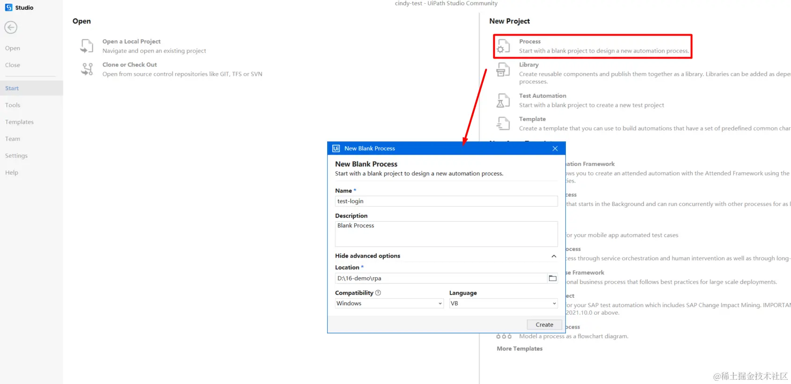
Task: Click the Template project icon
Action: point(503,124)
